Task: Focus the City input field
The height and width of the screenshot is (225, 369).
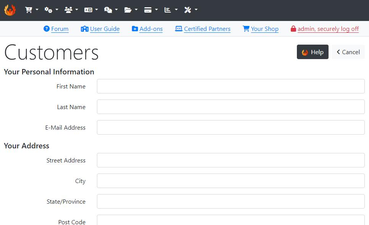Action: click(231, 181)
